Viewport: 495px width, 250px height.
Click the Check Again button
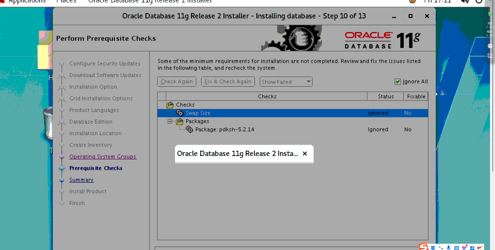pyautogui.click(x=176, y=81)
